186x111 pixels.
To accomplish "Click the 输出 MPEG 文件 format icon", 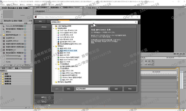I will pyautogui.click(x=58, y=48).
